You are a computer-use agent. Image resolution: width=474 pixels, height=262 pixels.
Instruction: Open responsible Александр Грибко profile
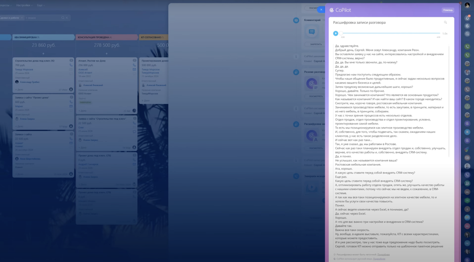[30, 82]
